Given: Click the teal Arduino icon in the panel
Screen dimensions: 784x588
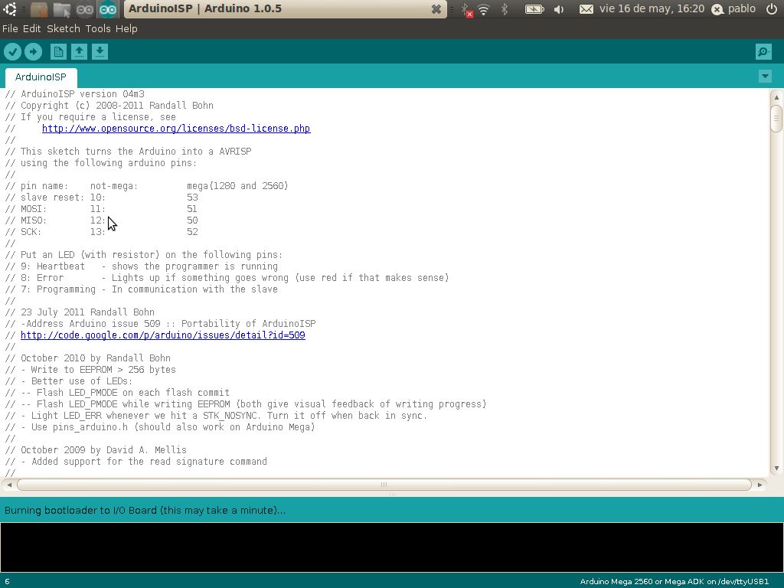Looking at the screenshot, I should coord(108,9).
